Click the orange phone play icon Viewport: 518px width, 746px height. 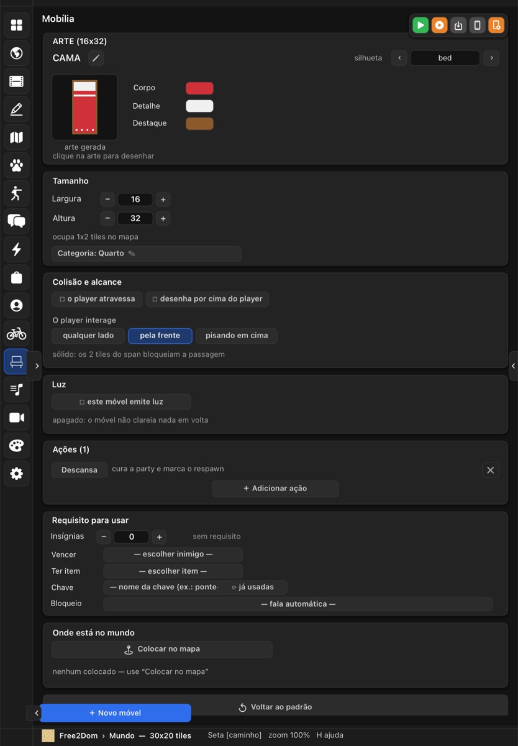pyautogui.click(x=496, y=25)
